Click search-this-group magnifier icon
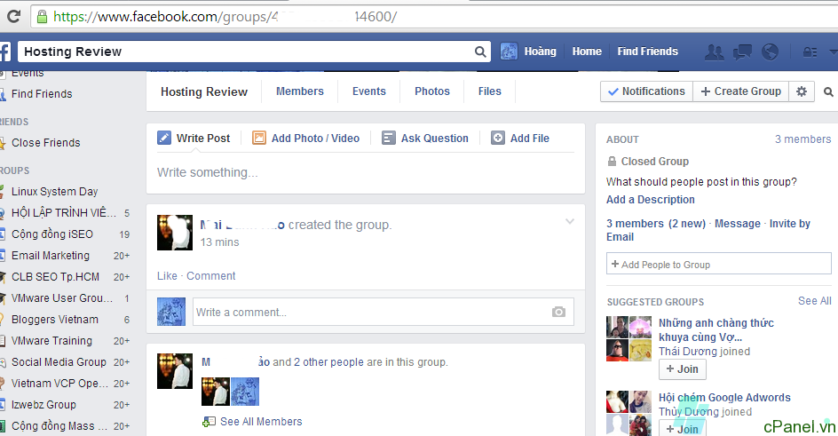 point(828,91)
